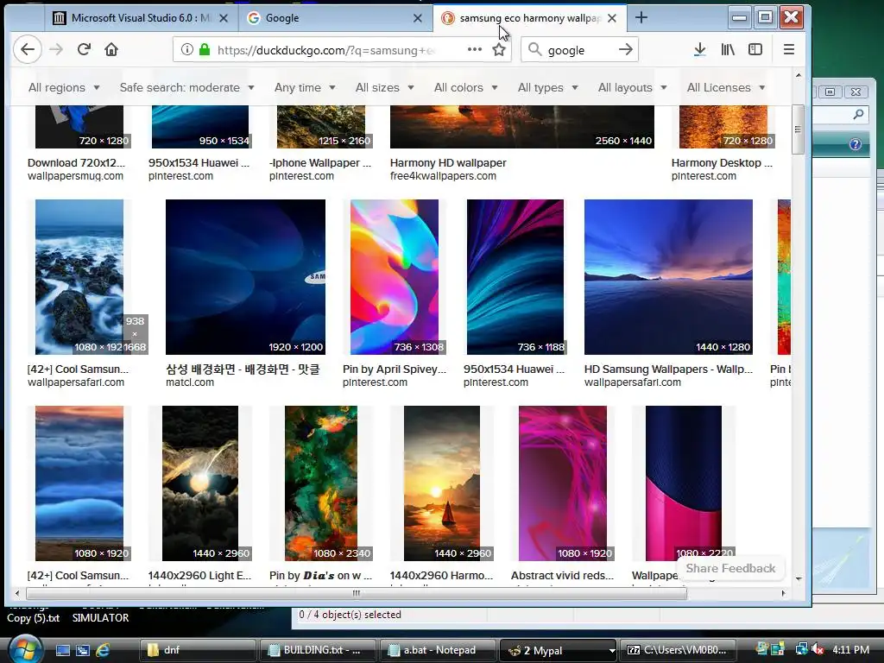Expand the Any time filter

pyautogui.click(x=305, y=87)
